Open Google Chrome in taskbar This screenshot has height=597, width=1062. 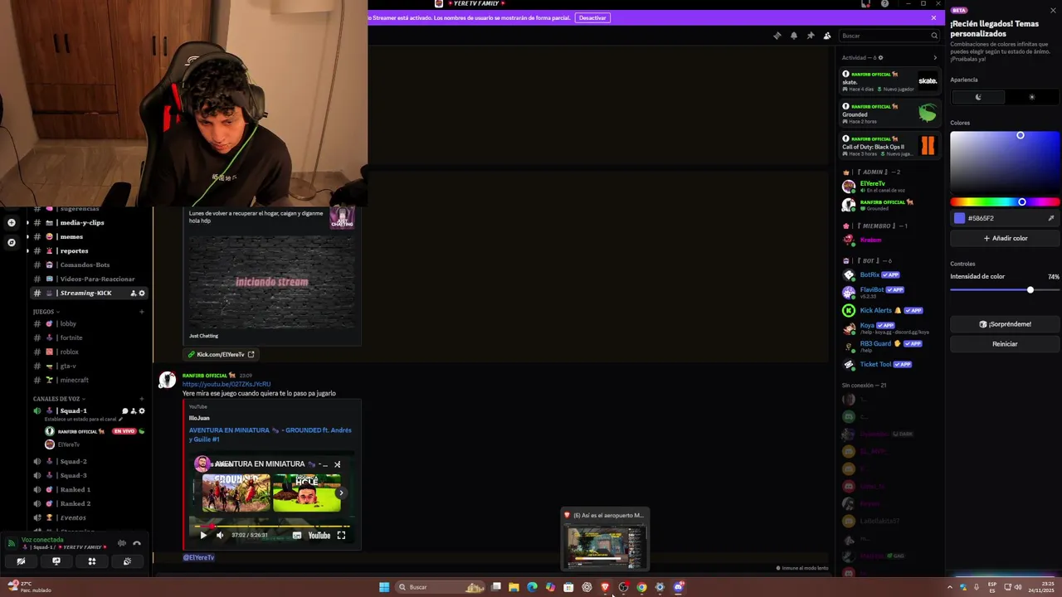coord(641,587)
